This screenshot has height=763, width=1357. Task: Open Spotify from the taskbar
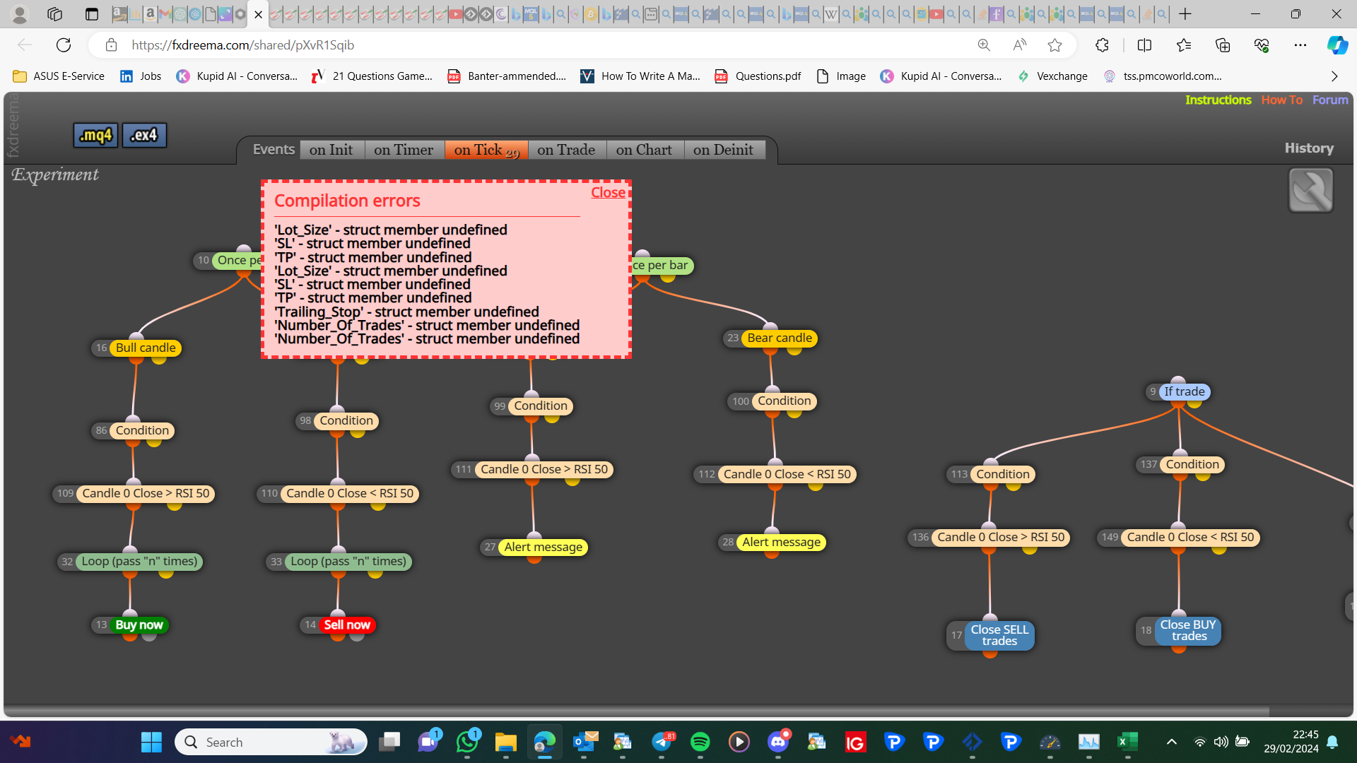click(700, 742)
